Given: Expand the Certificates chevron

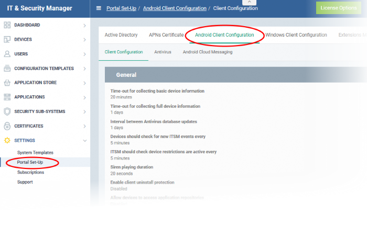Looking at the screenshot, I should pos(85,127).
